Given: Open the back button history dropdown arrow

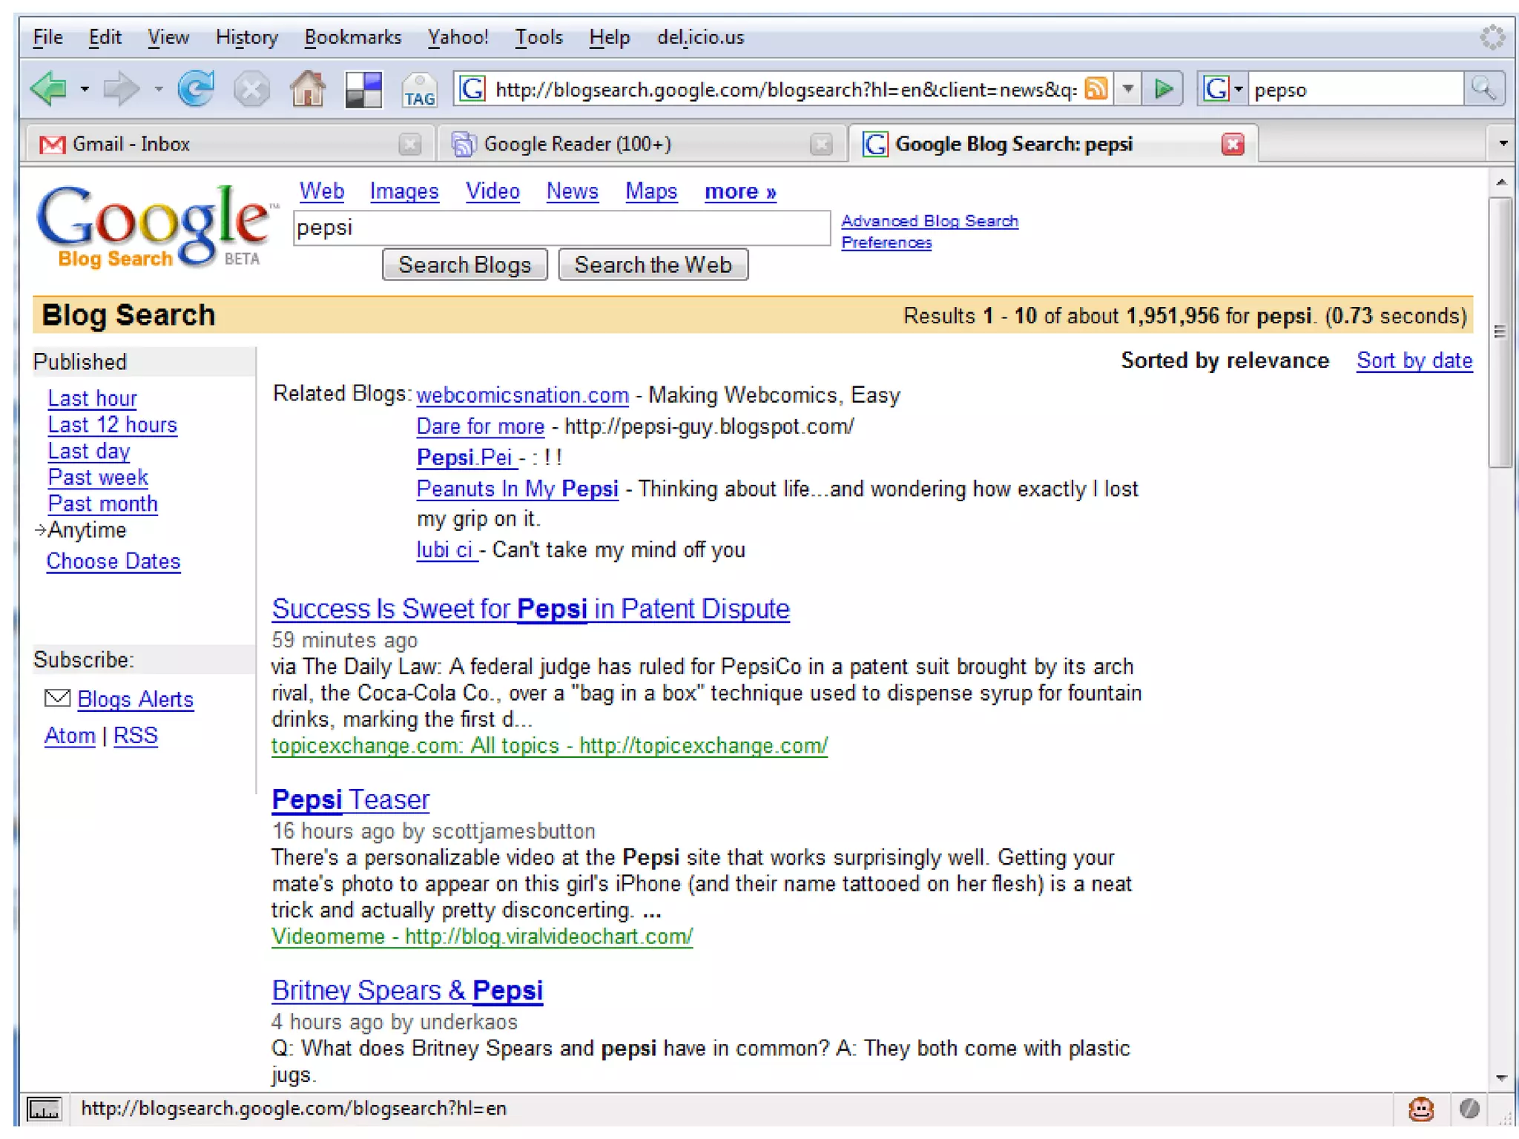Looking at the screenshot, I should click(x=85, y=90).
